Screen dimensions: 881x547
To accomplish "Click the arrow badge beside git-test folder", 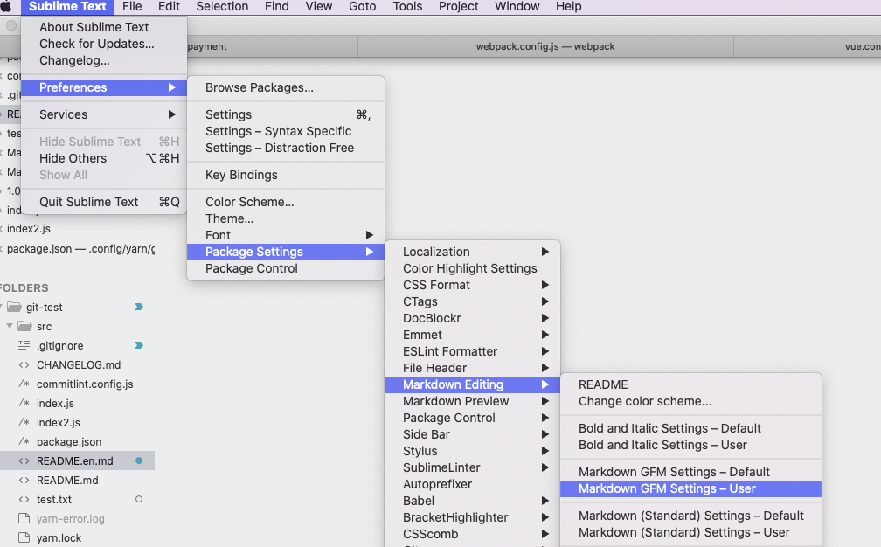I will coord(139,307).
